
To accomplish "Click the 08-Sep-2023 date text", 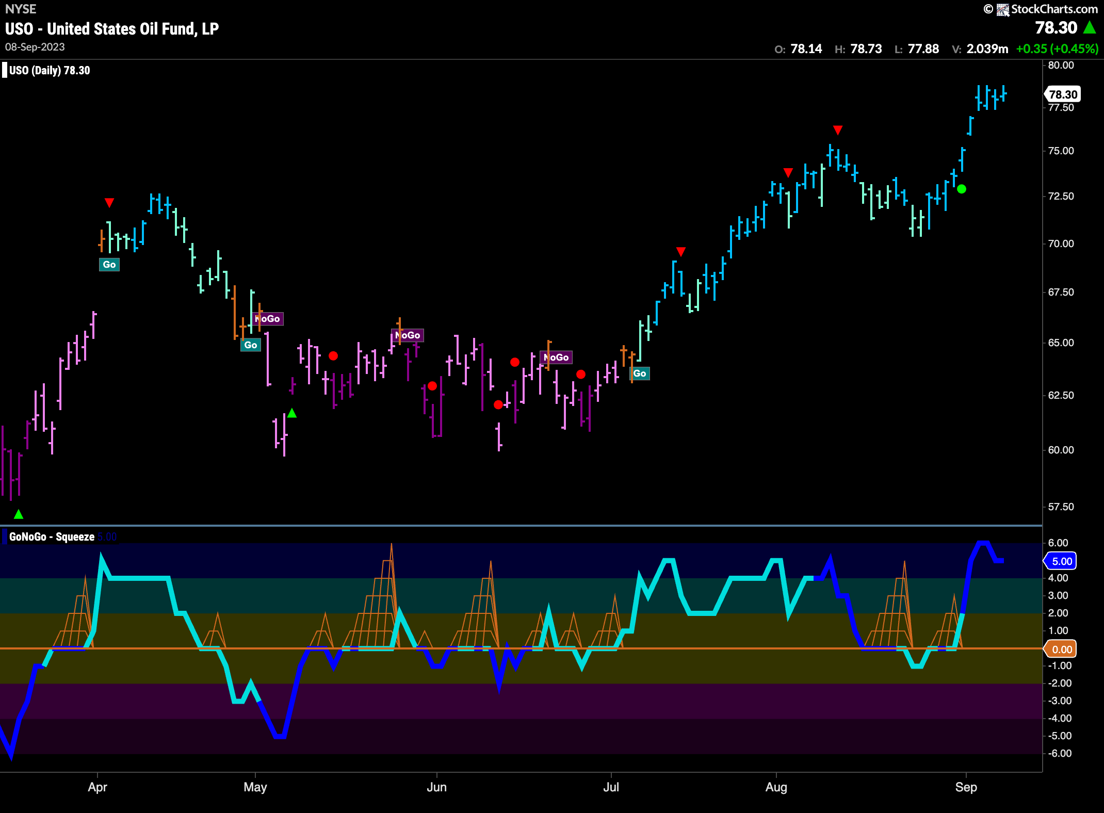I will (35, 47).
